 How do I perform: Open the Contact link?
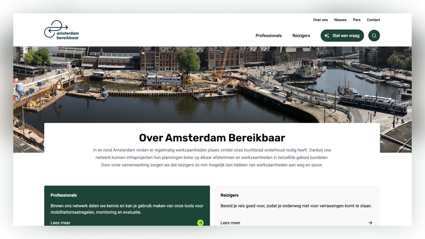373,20
